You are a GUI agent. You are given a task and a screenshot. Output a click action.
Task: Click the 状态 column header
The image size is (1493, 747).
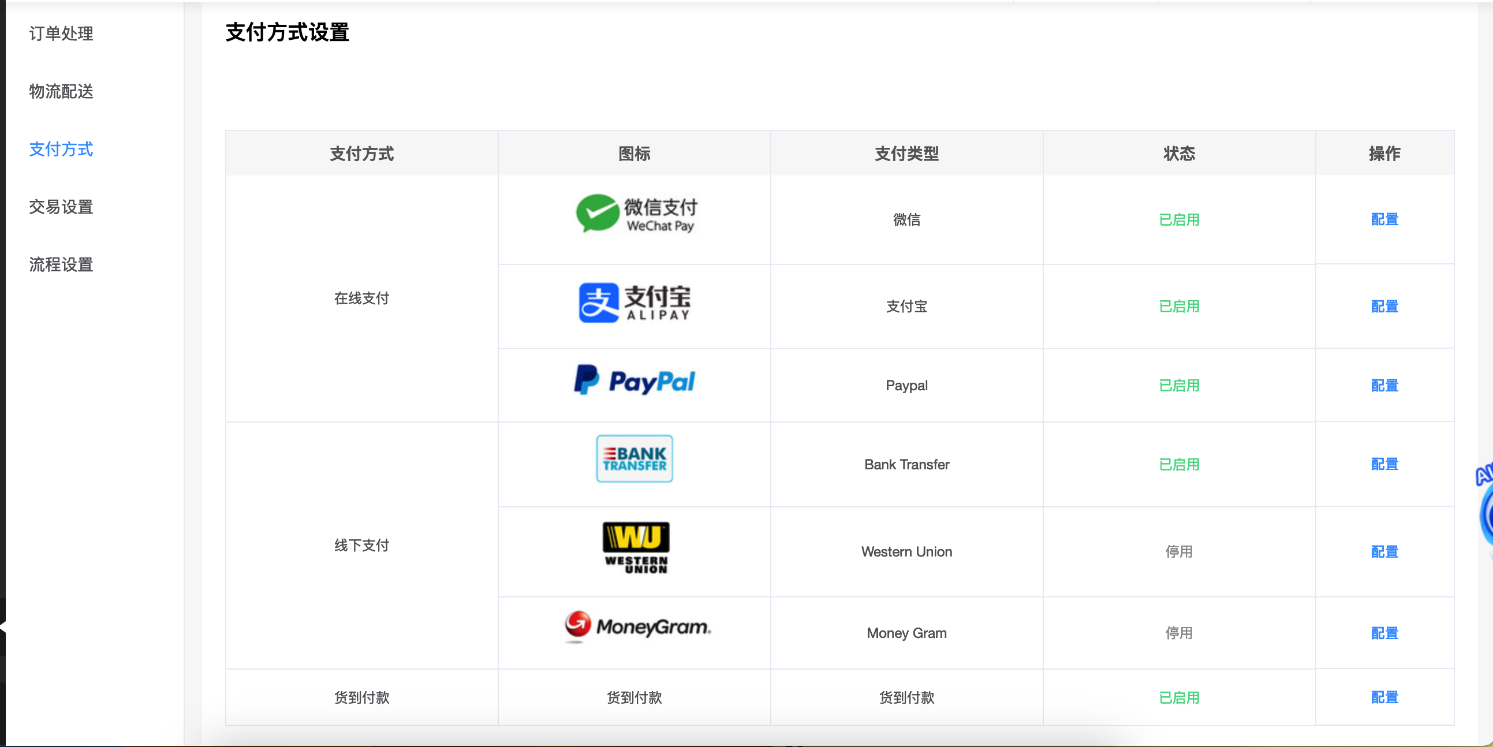[1179, 154]
